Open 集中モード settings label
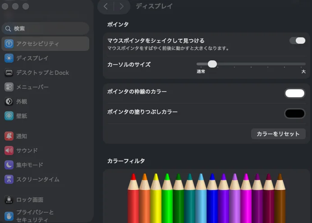 30,165
